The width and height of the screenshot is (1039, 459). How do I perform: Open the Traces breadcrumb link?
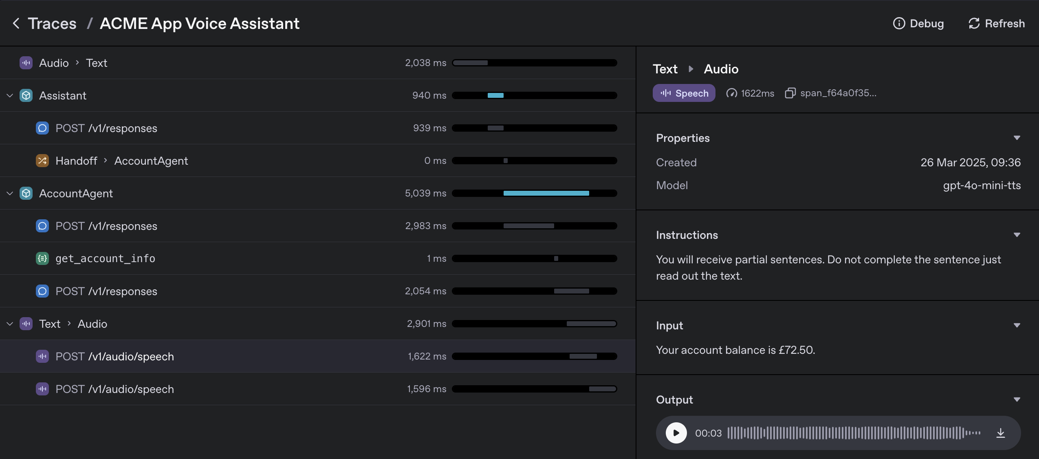52,23
